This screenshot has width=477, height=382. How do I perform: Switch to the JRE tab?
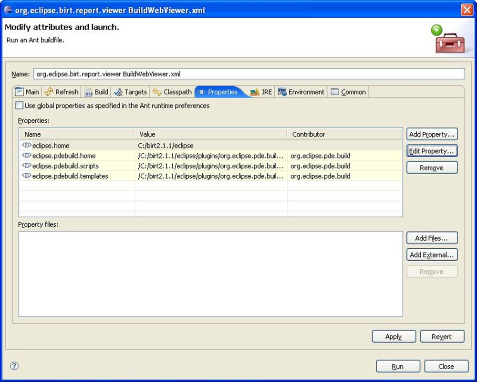[x=261, y=92]
